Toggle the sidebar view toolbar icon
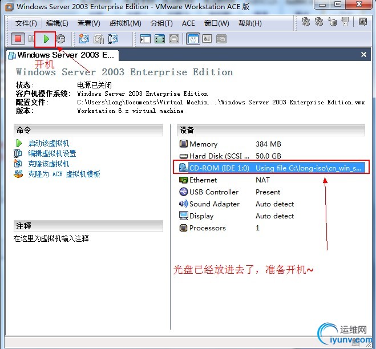The width and height of the screenshot is (376, 349). (145, 39)
